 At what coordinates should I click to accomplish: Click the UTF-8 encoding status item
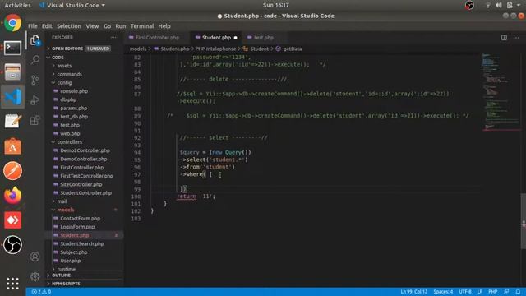tap(465, 292)
